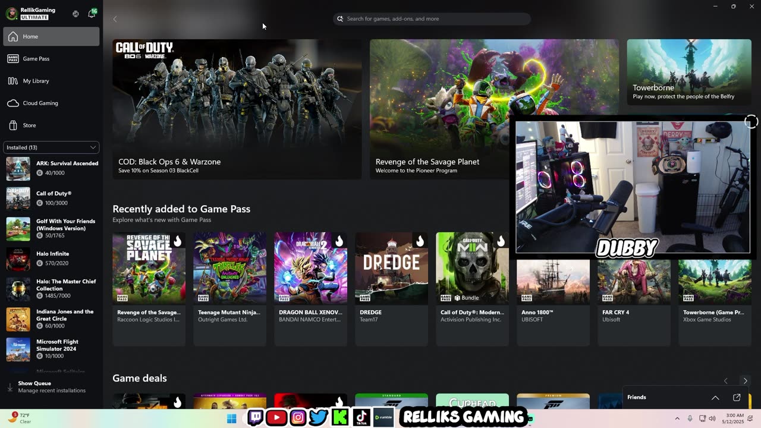This screenshot has width=761, height=428.
Task: Click the ULTIMATE membership badge
Action: (34, 17)
